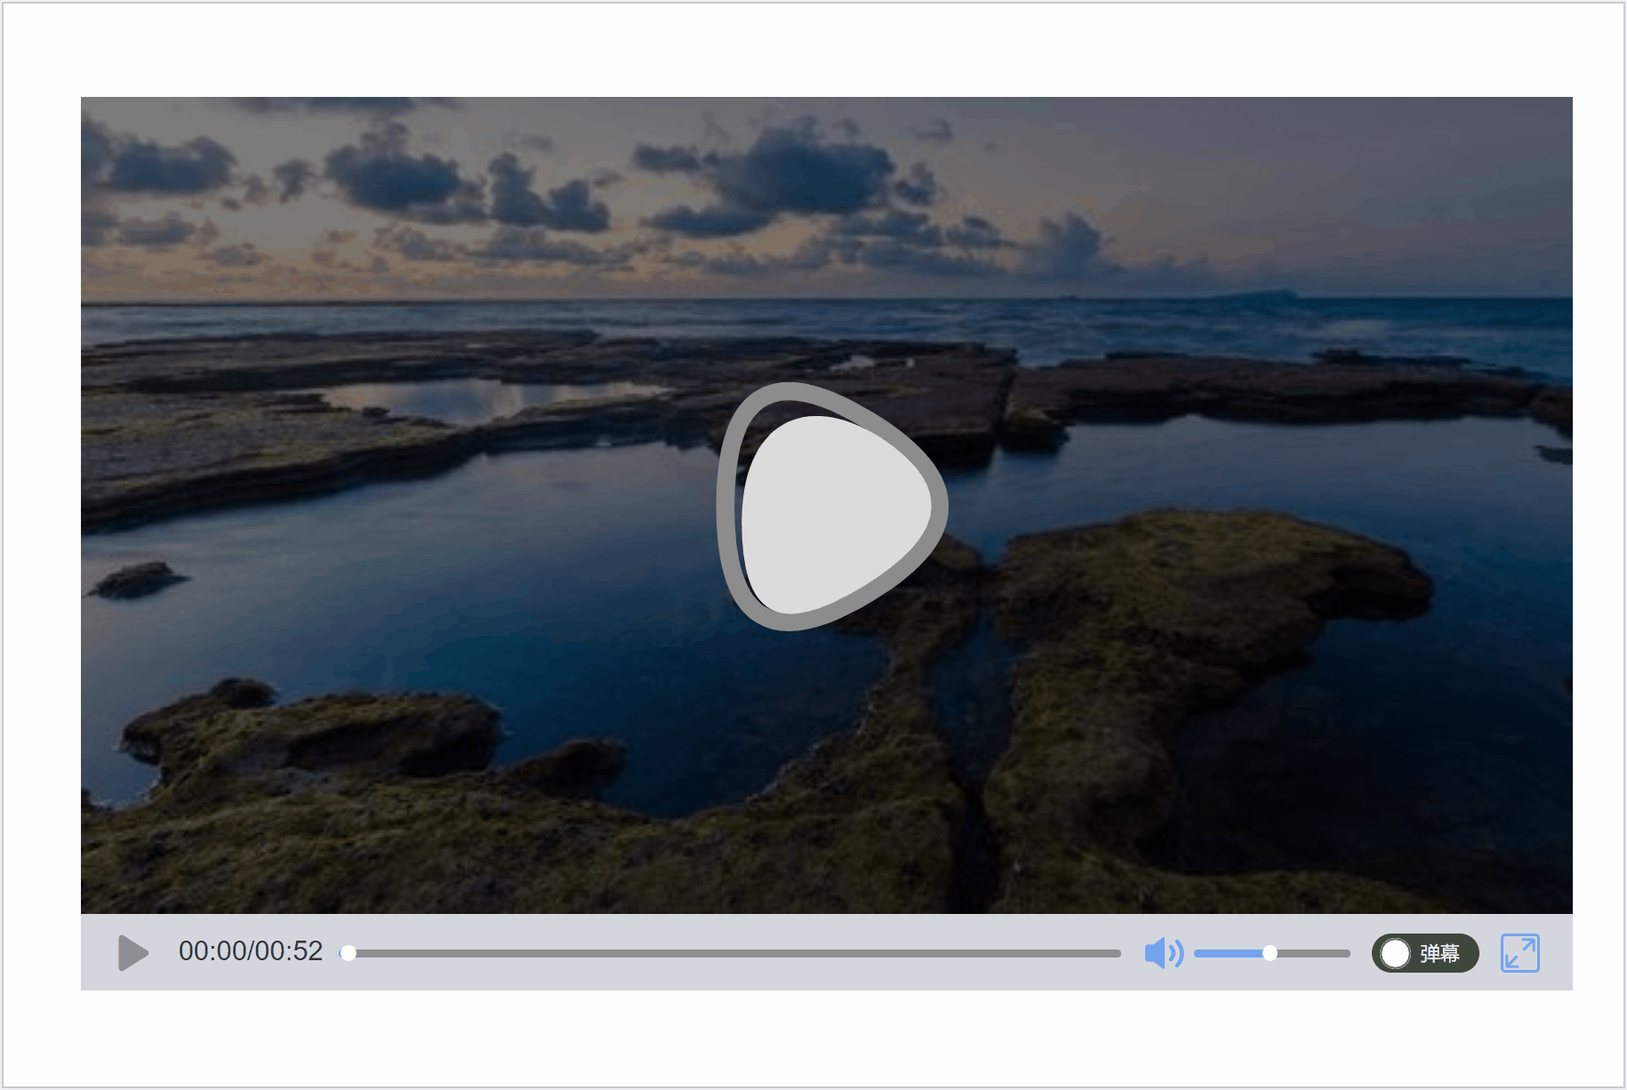
Task: Click the 00:00/00:52 time display
Action: click(x=251, y=951)
